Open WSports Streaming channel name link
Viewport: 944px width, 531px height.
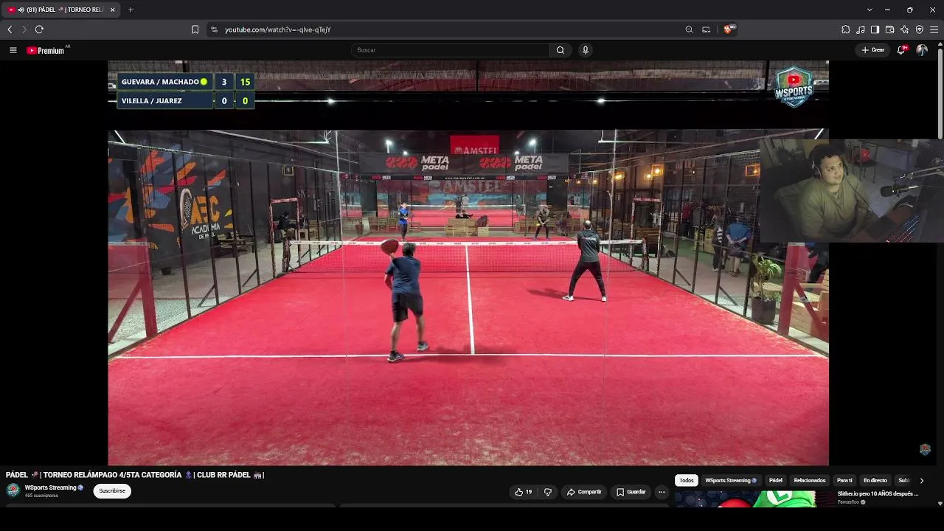(x=51, y=487)
